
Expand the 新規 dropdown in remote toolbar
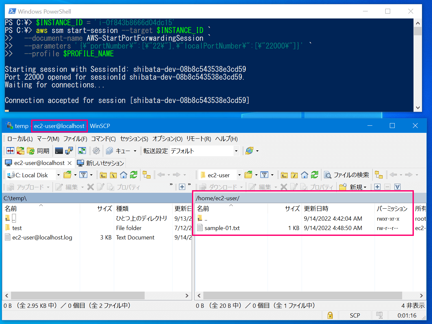coord(365,187)
